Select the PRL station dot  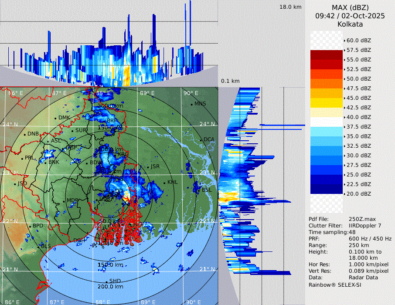(x=23, y=158)
